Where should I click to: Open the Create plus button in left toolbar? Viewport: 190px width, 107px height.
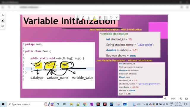tap(3, 26)
